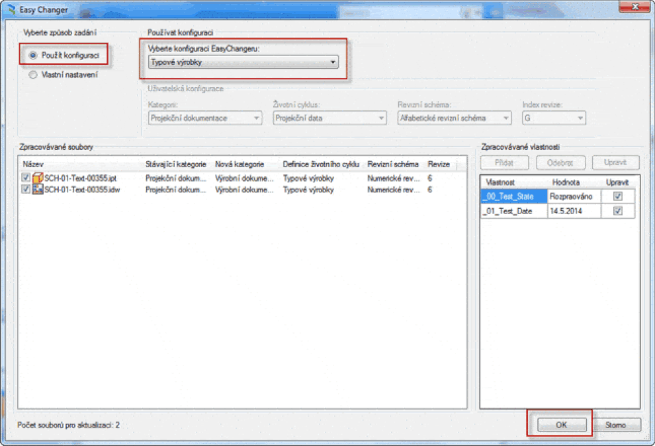The height and width of the screenshot is (446, 655).
Task: Click the SCH-01-Test-00355.ipt part file icon
Action: (x=38, y=178)
